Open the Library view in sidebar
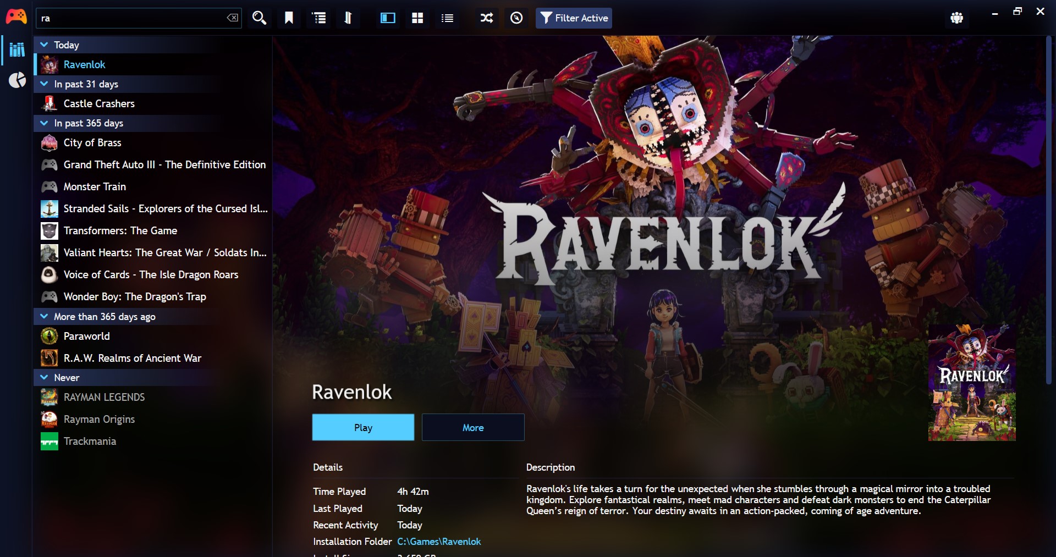This screenshot has width=1056, height=557. (17, 49)
